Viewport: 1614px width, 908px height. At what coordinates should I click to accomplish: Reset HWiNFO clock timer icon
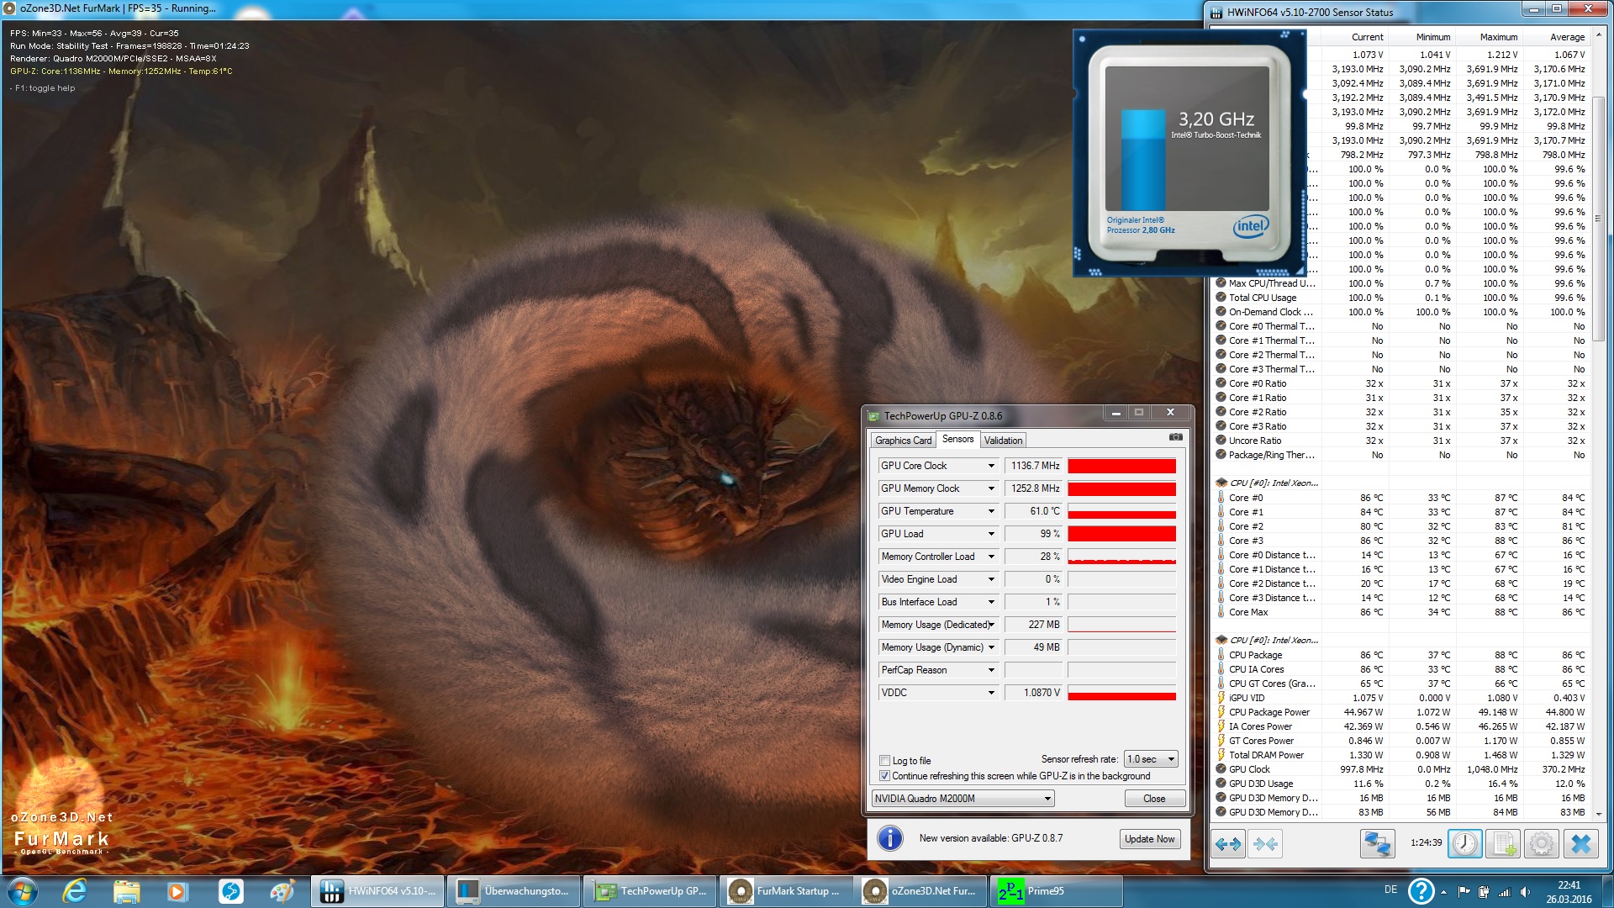(x=1464, y=843)
